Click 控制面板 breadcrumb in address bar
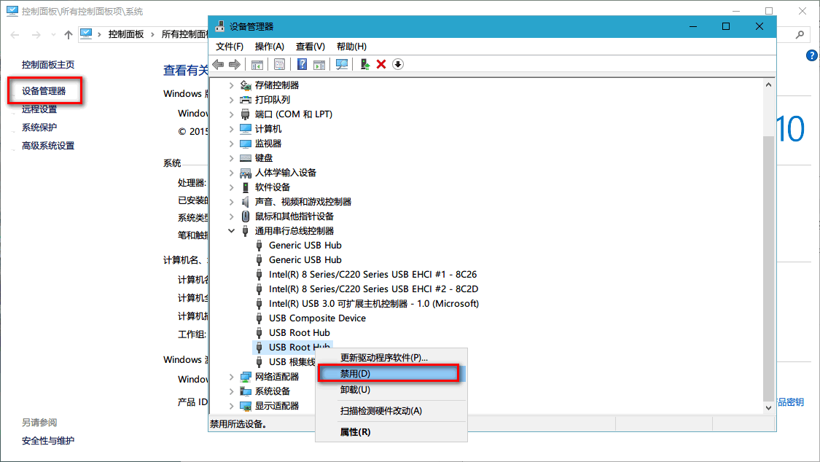The width and height of the screenshot is (820, 462). click(x=126, y=34)
